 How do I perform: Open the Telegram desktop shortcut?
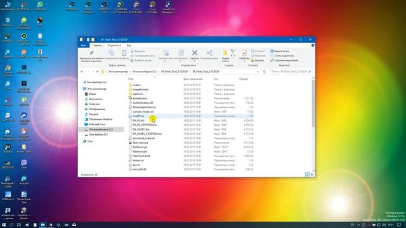click(8, 54)
